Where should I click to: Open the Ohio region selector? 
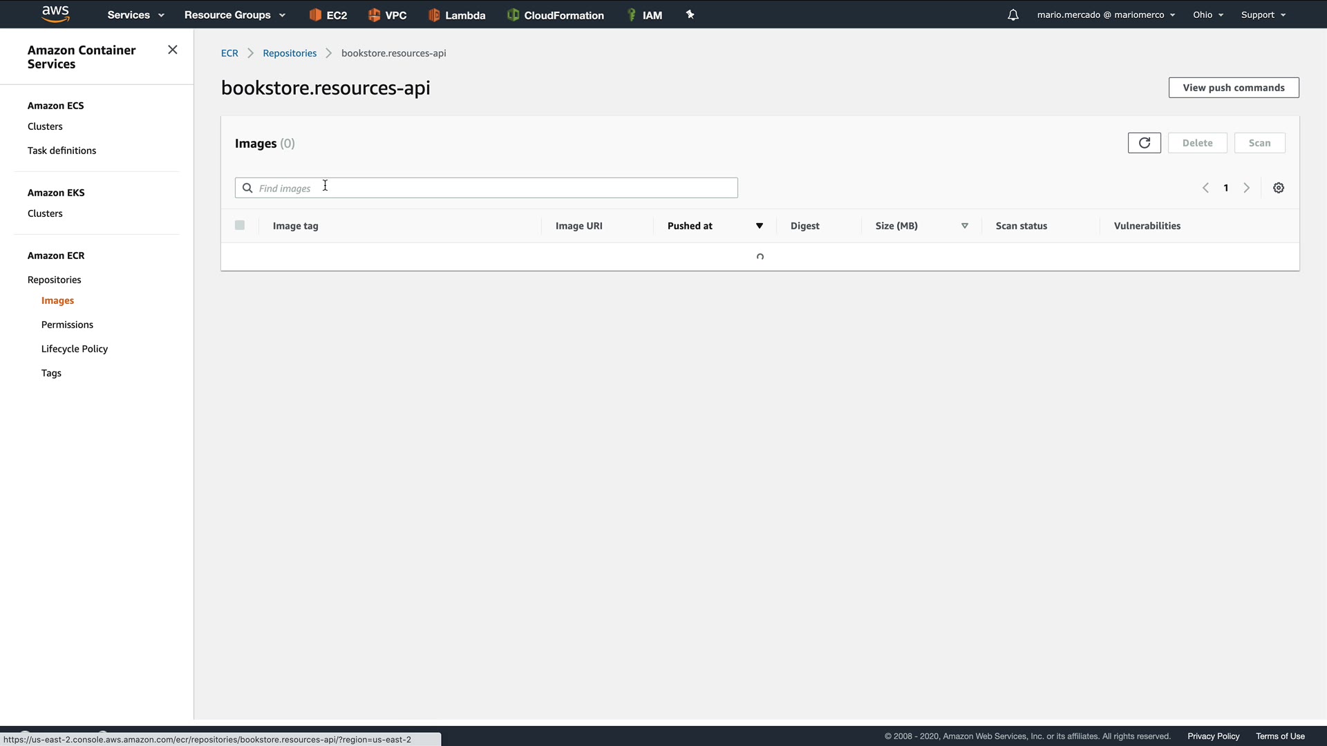click(x=1207, y=15)
